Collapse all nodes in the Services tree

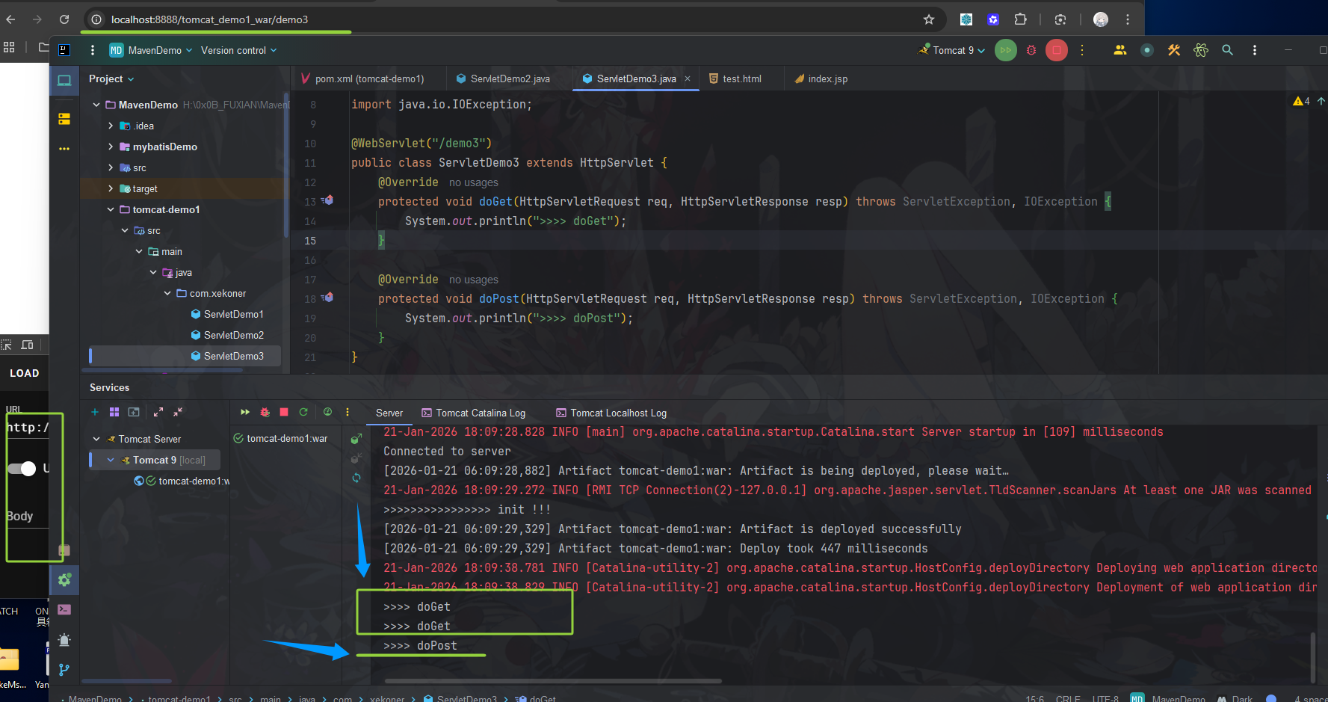coord(178,412)
